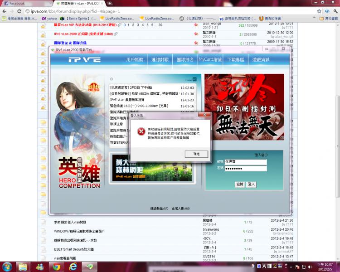Open thread 購買vLan VIP 方法及功能
Image resolution: width=340 pixels, height=272 pixels.
[85, 25]
